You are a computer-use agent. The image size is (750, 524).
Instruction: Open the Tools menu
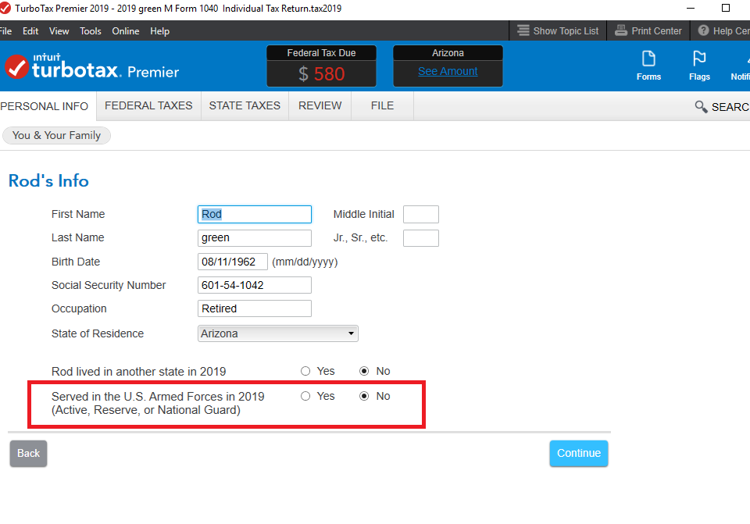coord(91,31)
